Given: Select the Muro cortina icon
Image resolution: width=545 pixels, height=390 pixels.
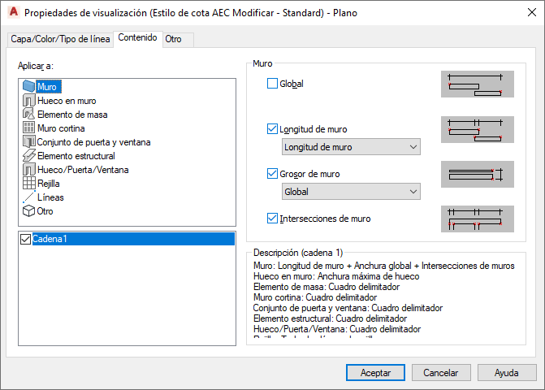Looking at the screenshot, I should pyautogui.click(x=29, y=128).
